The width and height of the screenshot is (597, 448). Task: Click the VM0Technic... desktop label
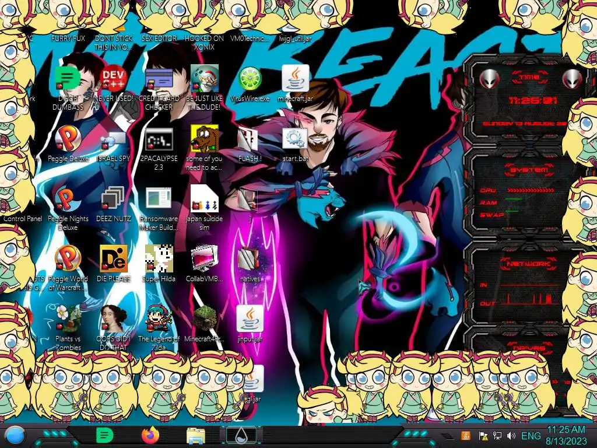click(x=250, y=38)
